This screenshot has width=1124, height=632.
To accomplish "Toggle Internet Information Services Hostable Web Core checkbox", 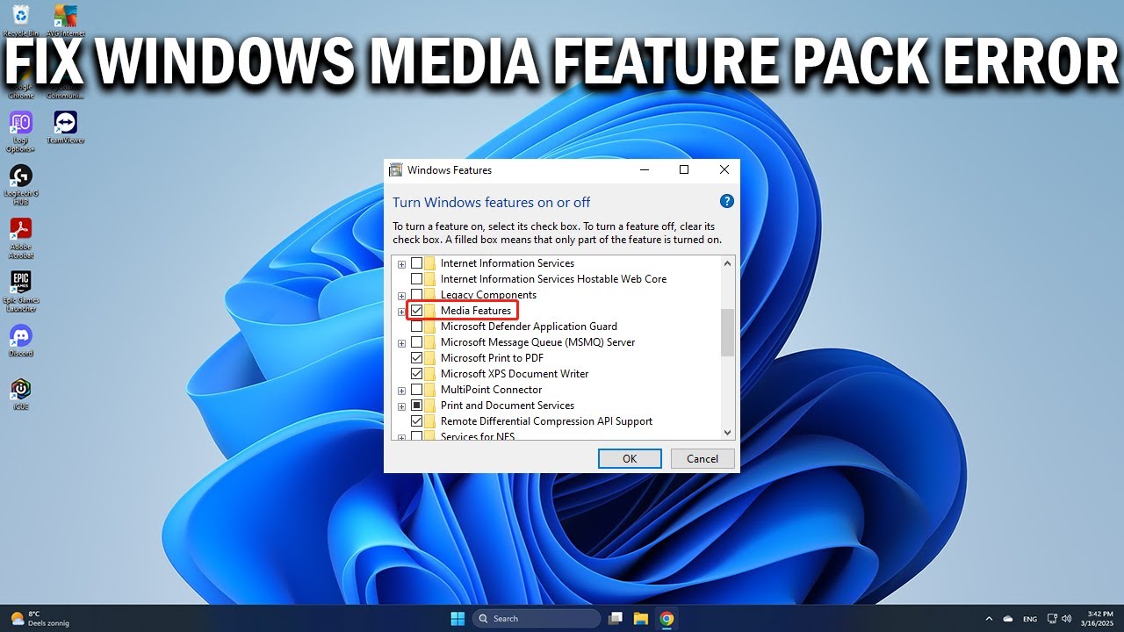I will tap(416, 279).
